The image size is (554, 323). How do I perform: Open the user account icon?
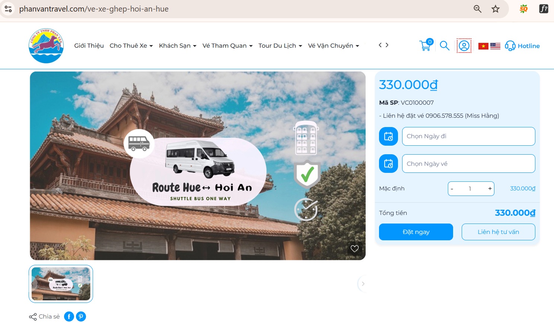[x=464, y=46]
